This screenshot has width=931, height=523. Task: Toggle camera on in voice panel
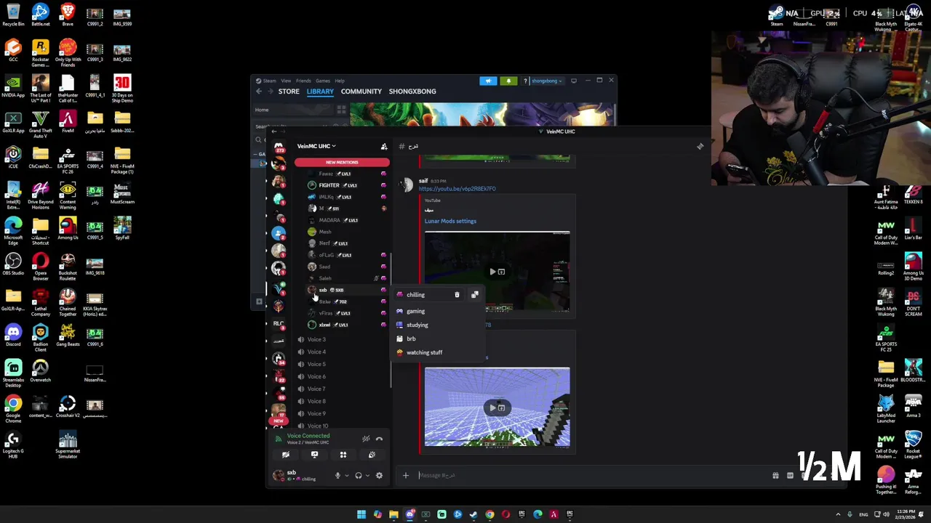tap(286, 455)
